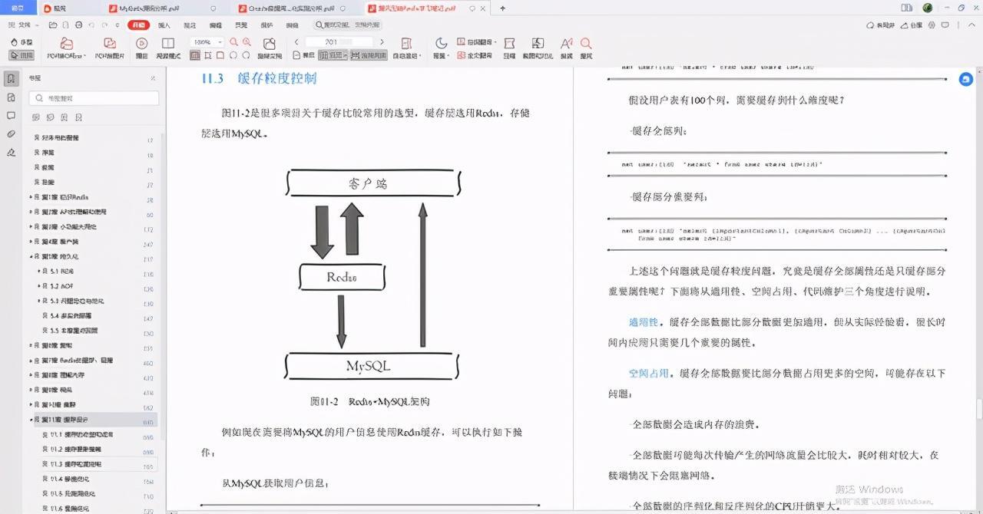Start slideshow with the Play icon
The image size is (983, 514).
pyautogui.click(x=141, y=48)
